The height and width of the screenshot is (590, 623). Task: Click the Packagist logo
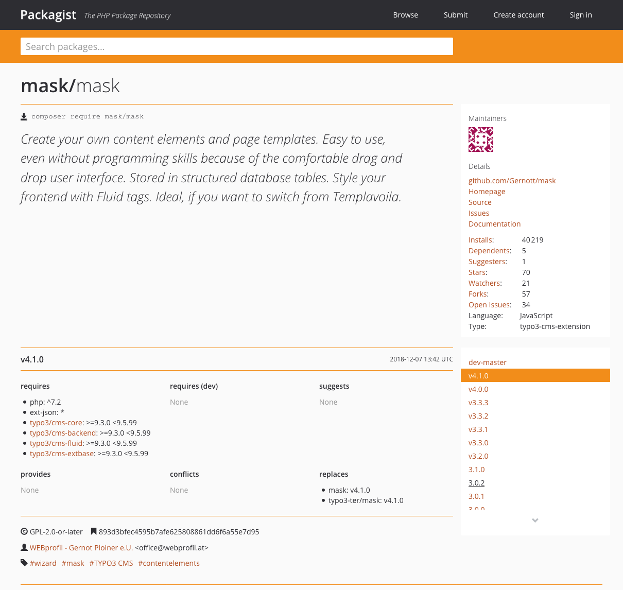coord(48,15)
